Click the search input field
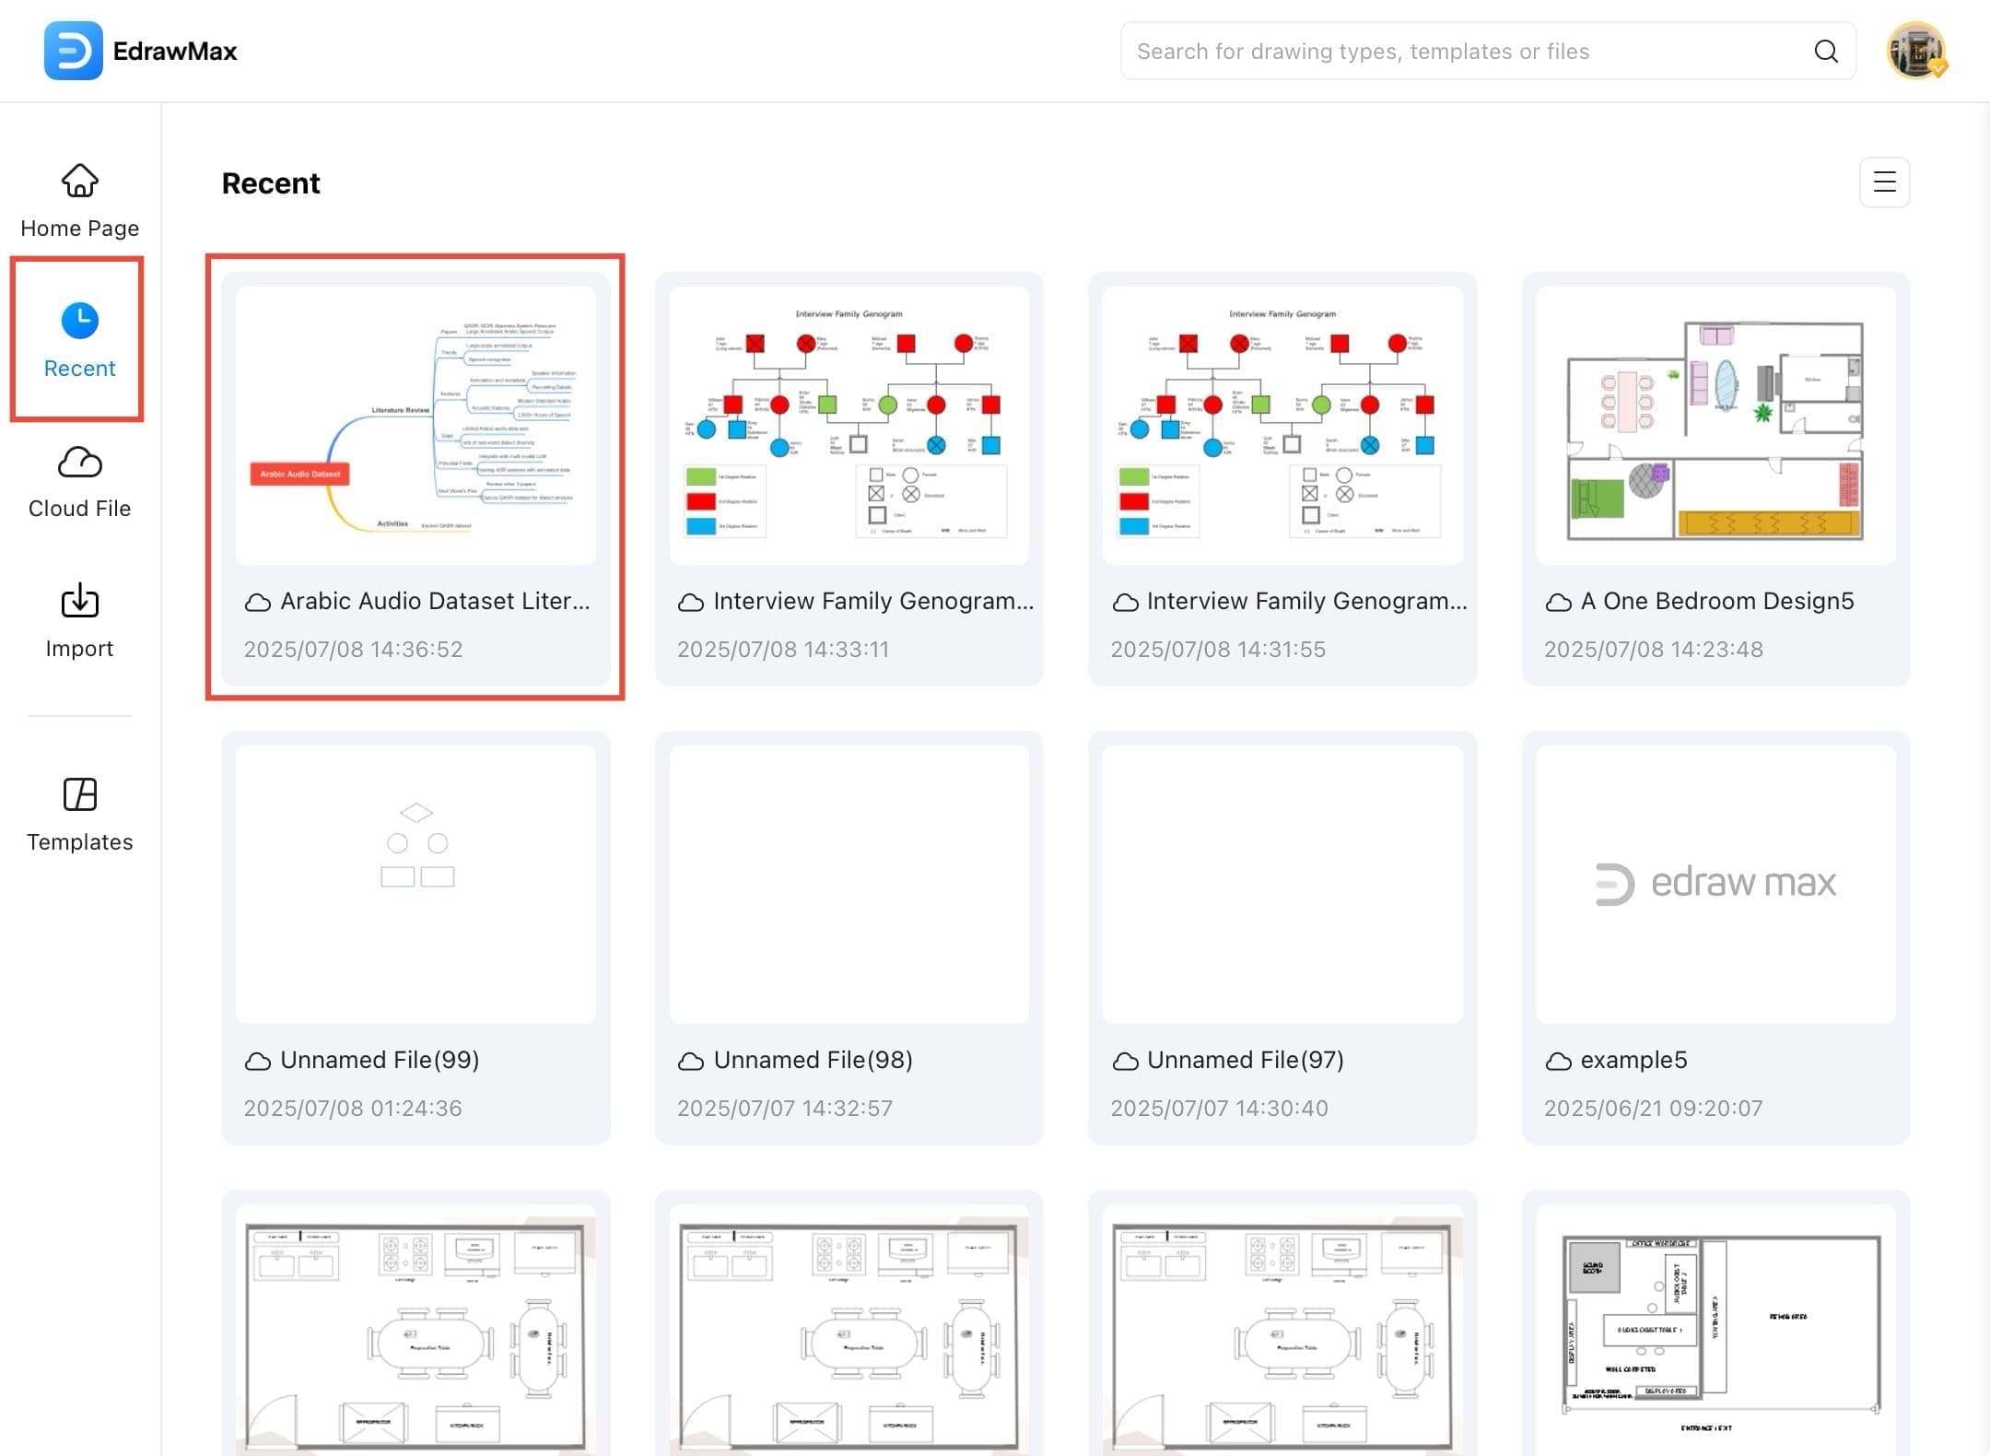Viewport: 1990px width, 1456px height. coord(1465,52)
